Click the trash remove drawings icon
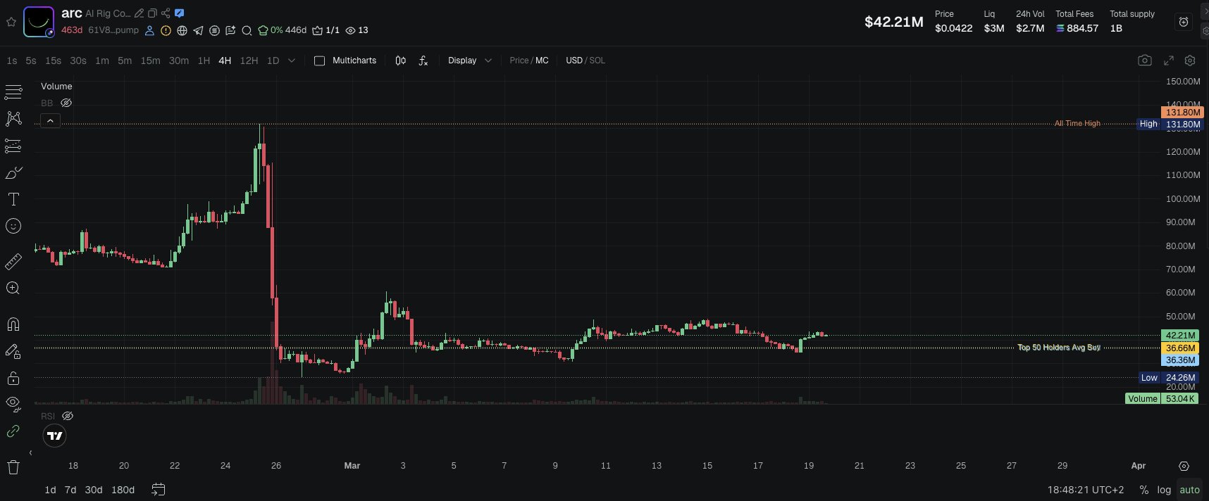 pyautogui.click(x=13, y=467)
